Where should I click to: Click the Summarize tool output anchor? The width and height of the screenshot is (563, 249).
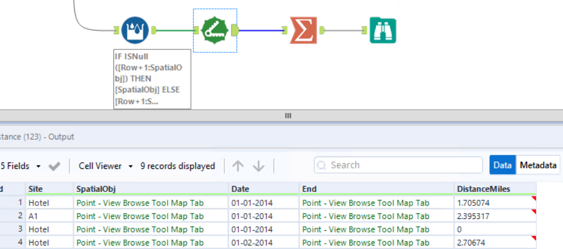pyautogui.click(x=322, y=30)
